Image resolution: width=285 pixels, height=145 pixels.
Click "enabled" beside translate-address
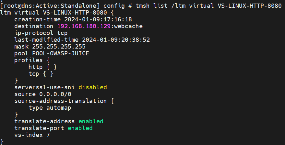[x=91, y=121]
